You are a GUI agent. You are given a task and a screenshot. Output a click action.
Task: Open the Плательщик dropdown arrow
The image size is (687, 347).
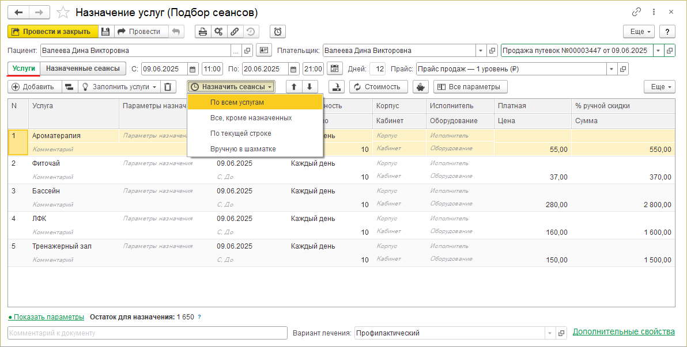click(480, 51)
